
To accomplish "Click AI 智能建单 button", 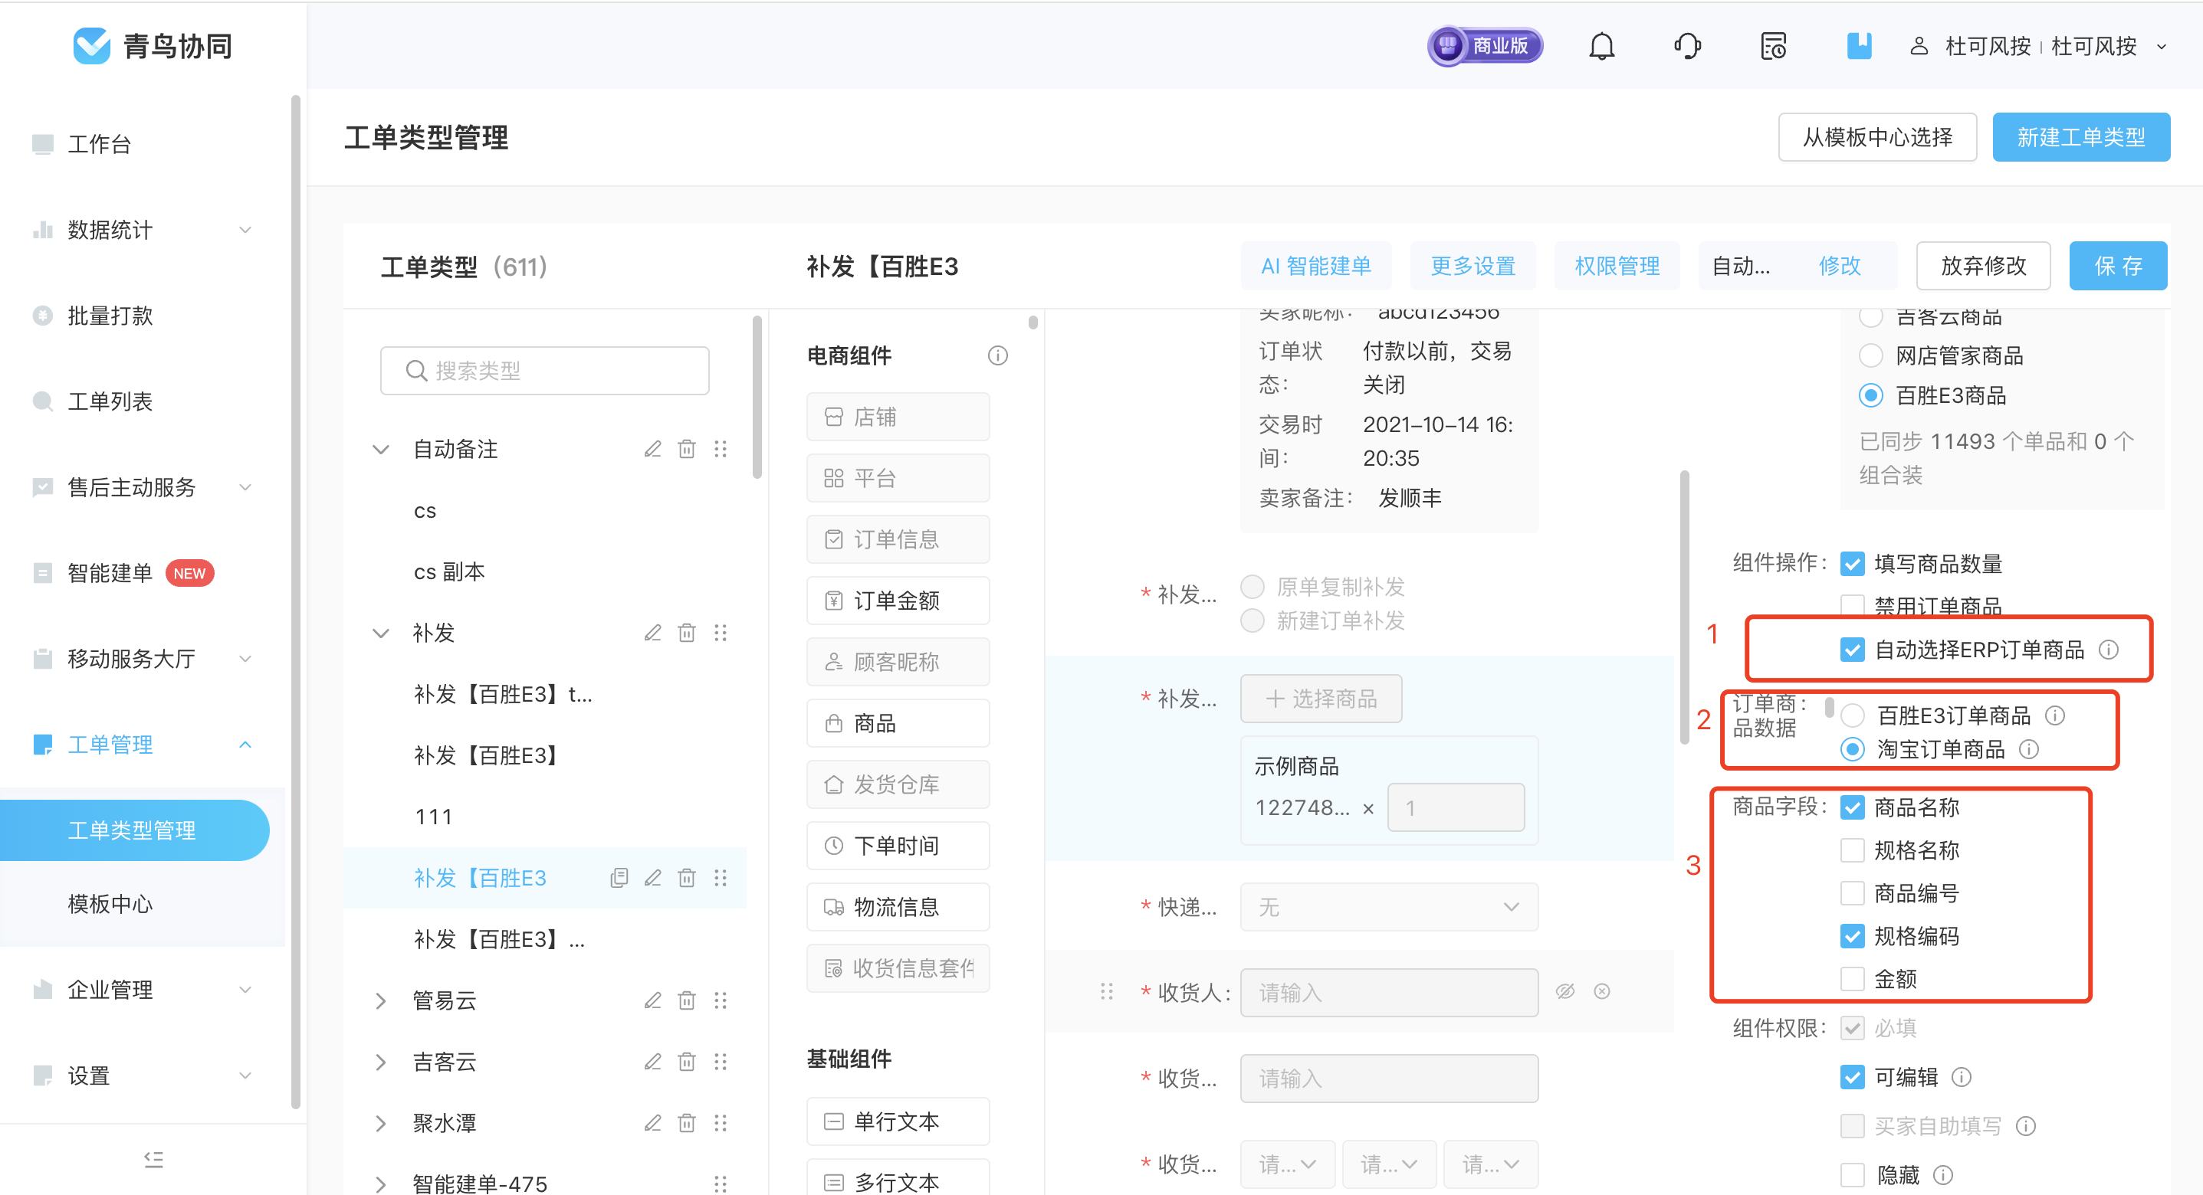I will pyautogui.click(x=1315, y=266).
